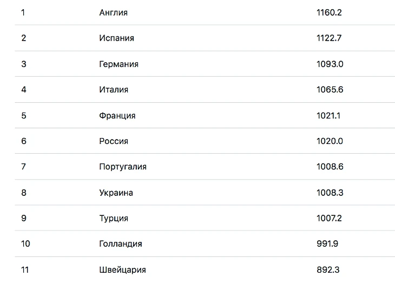Screen dimensions: 395x283
Task: Click the Франция country name
Action: click(117, 116)
